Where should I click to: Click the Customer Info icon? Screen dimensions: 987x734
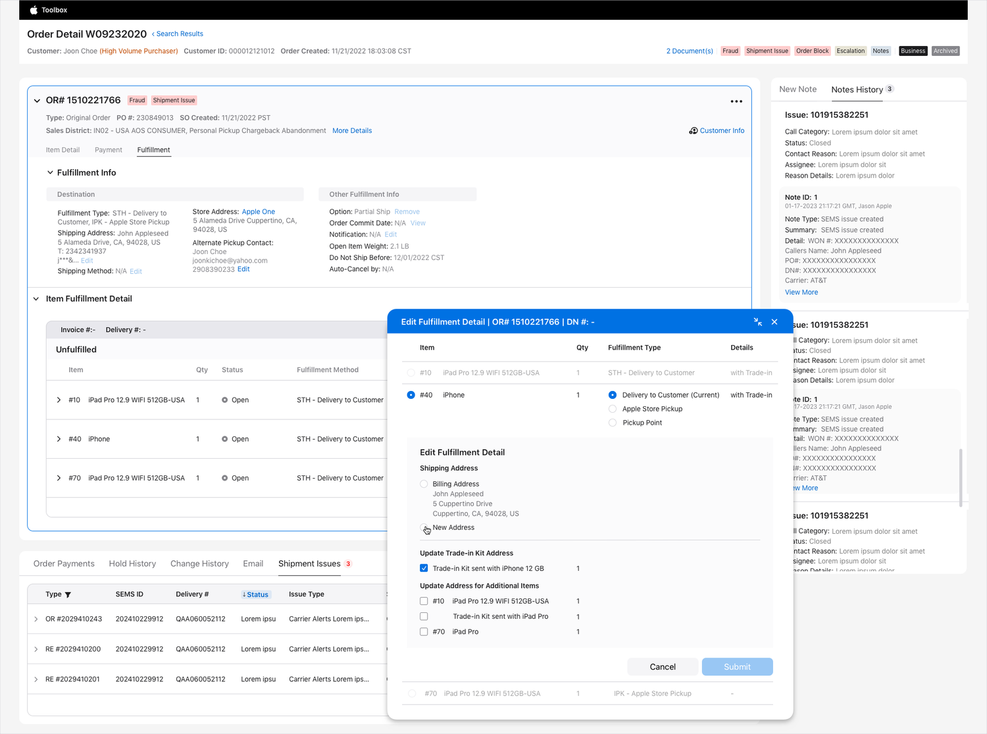[x=693, y=130]
